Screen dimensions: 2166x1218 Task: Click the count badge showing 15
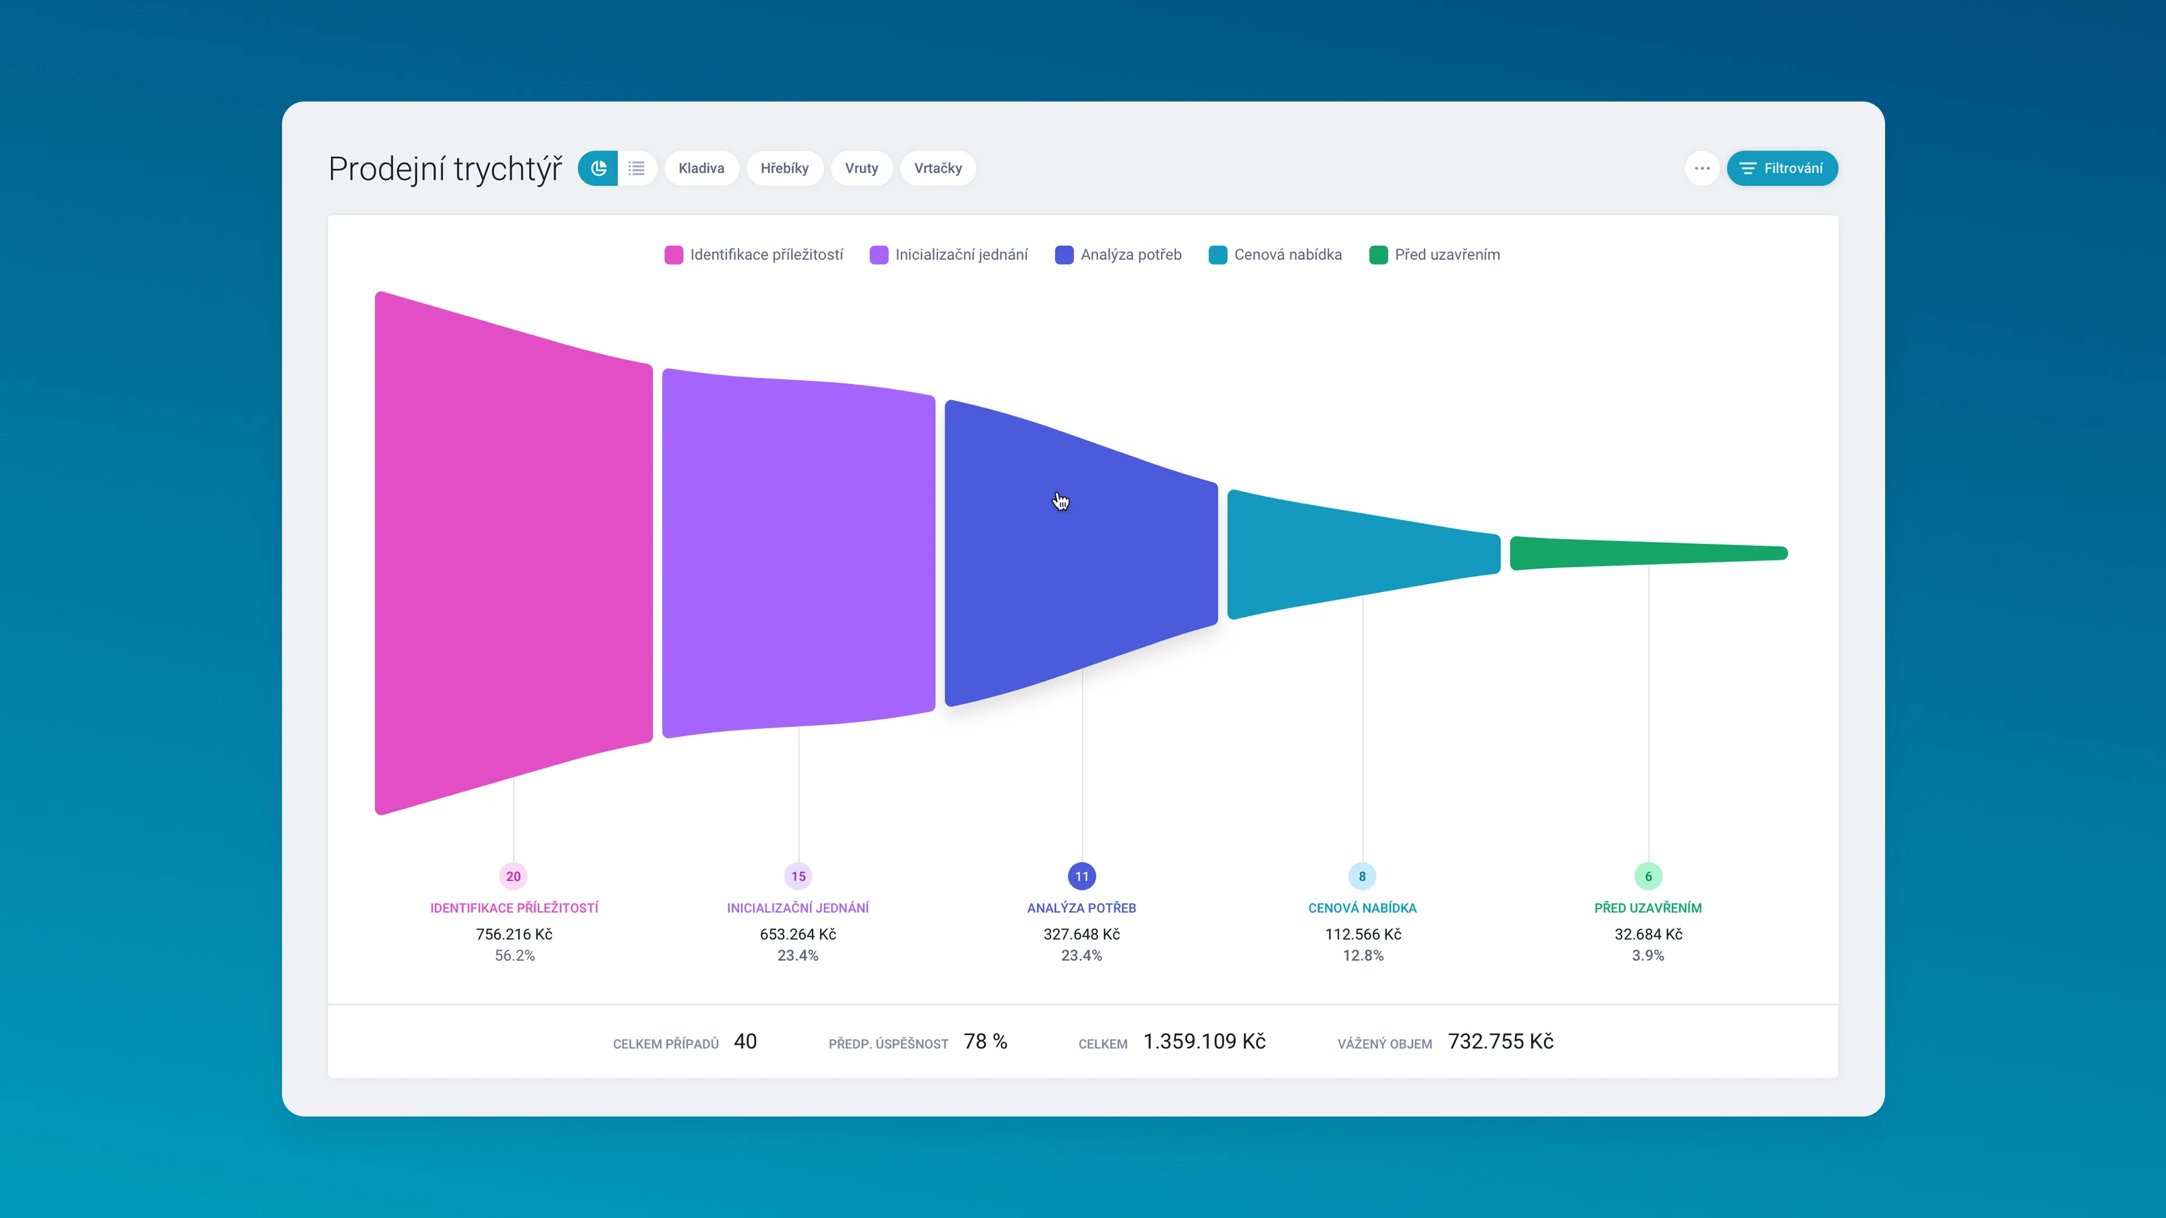798,876
